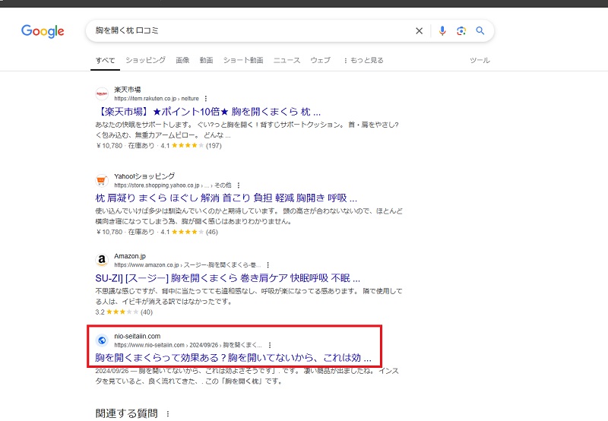Click the globe favicon of nio-seitaiin.com
The width and height of the screenshot is (608, 421).
102,340
